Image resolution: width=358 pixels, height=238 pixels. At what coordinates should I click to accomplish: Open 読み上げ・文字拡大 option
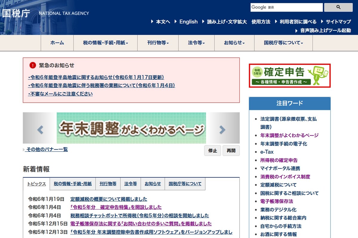(x=227, y=22)
